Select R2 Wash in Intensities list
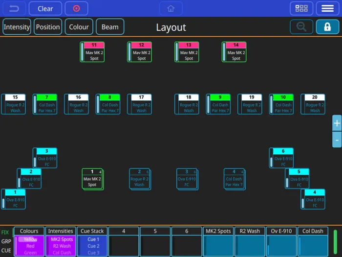342x257 pixels. pyautogui.click(x=62, y=246)
